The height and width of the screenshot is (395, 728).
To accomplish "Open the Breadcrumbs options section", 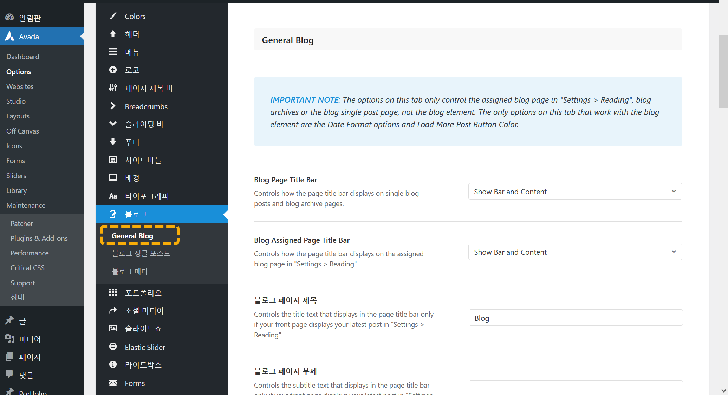I will [146, 106].
